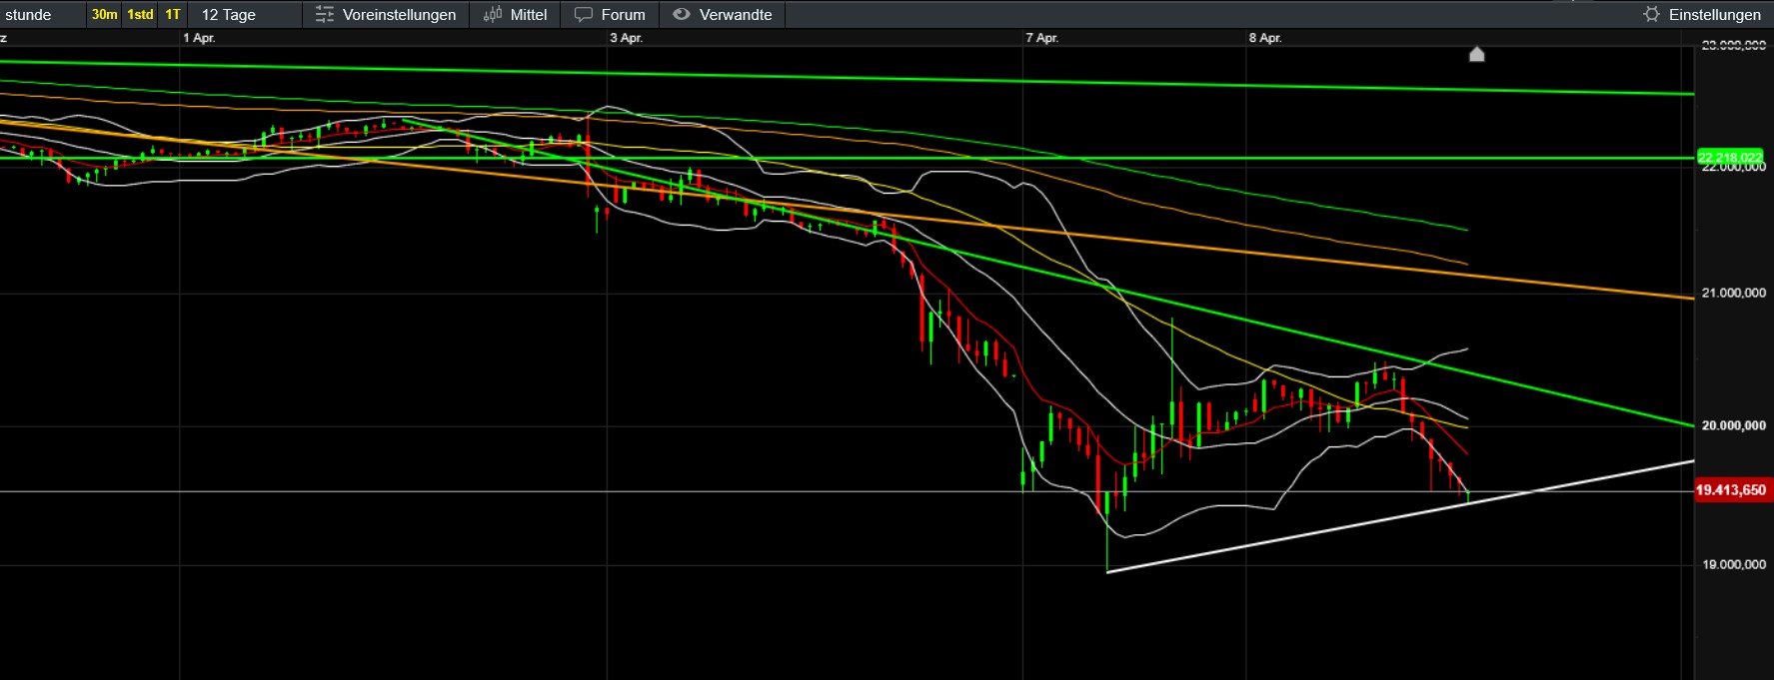1774x680 pixels.
Task: Click the 20.000,000 axis price label
Action: pos(1733,425)
